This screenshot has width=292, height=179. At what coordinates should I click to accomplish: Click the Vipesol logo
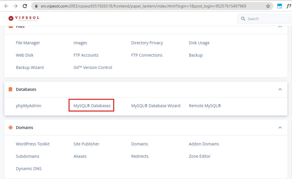[x=24, y=18]
